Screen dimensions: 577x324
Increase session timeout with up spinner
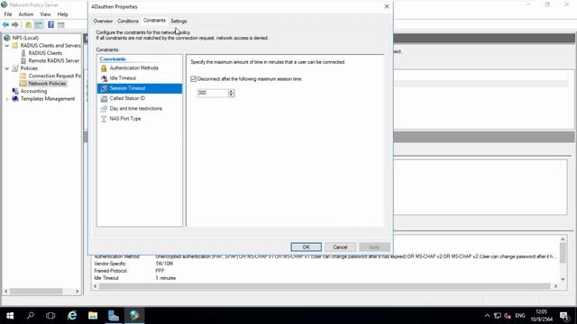(x=231, y=91)
